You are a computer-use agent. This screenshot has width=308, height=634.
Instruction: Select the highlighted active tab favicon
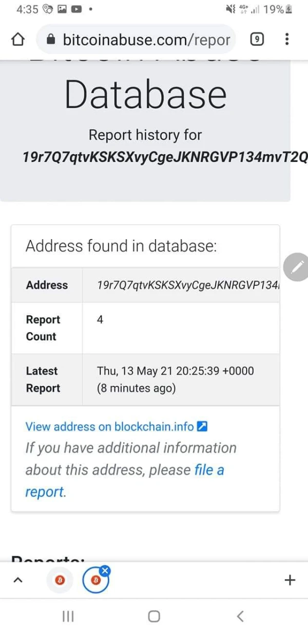point(95,581)
